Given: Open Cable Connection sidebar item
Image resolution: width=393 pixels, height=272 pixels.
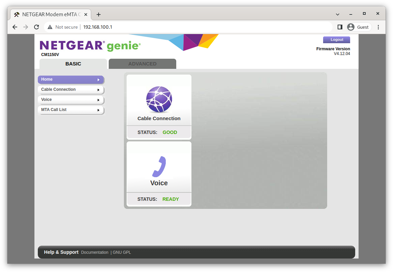Looking at the screenshot, I should click(71, 90).
